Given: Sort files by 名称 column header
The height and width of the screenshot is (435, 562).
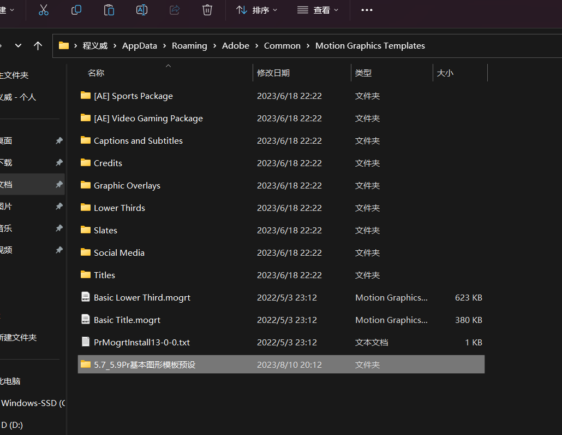Looking at the screenshot, I should point(96,73).
